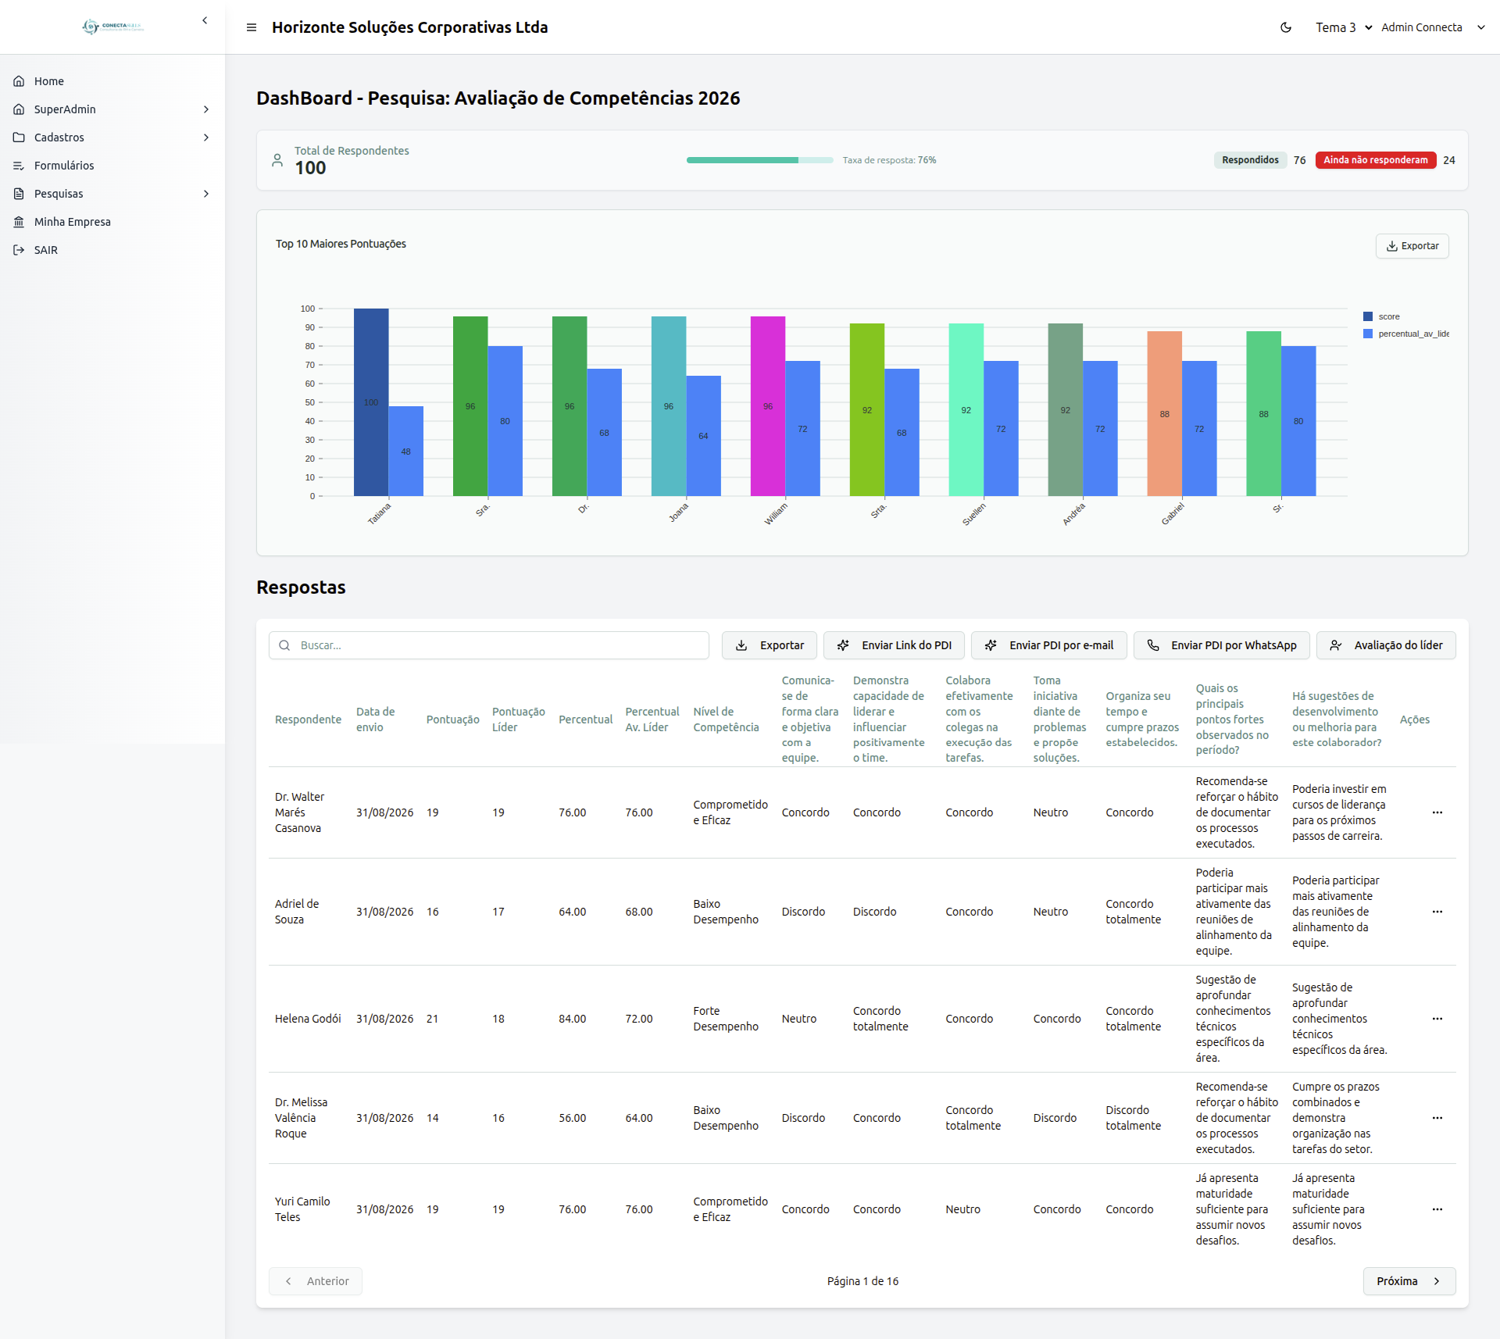Click response rate progress bar
The height and width of the screenshot is (1339, 1500).
click(x=759, y=160)
